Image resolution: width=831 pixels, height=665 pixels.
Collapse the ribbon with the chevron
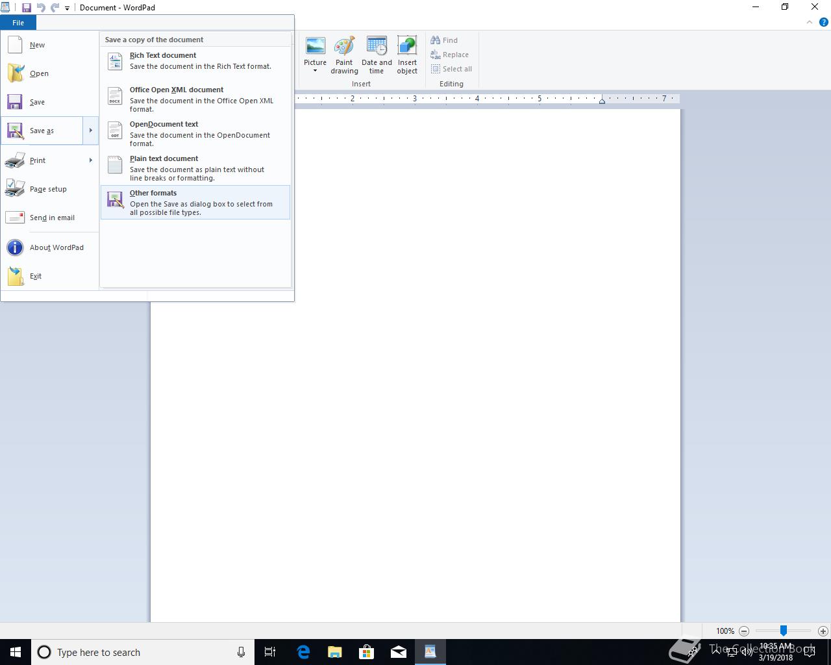click(x=810, y=22)
